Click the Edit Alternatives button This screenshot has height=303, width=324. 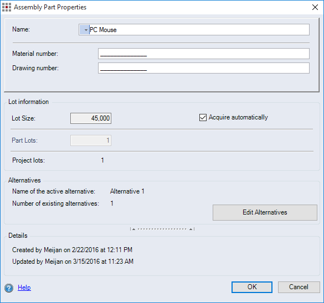point(265,212)
